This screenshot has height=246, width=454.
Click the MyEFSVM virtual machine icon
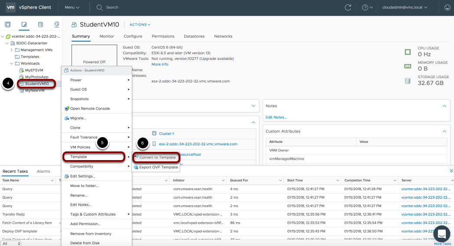[x=22, y=70]
